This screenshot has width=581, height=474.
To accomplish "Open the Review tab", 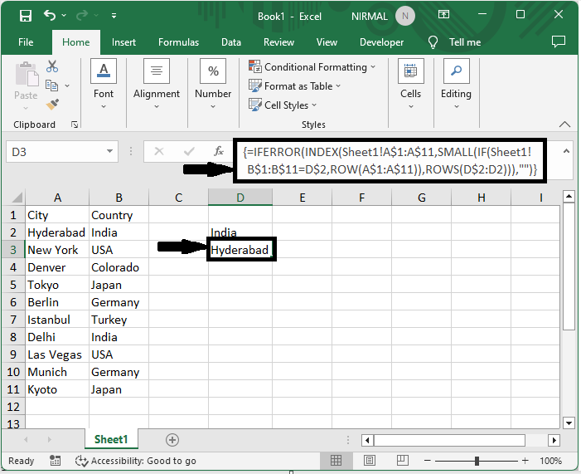I will pos(278,42).
